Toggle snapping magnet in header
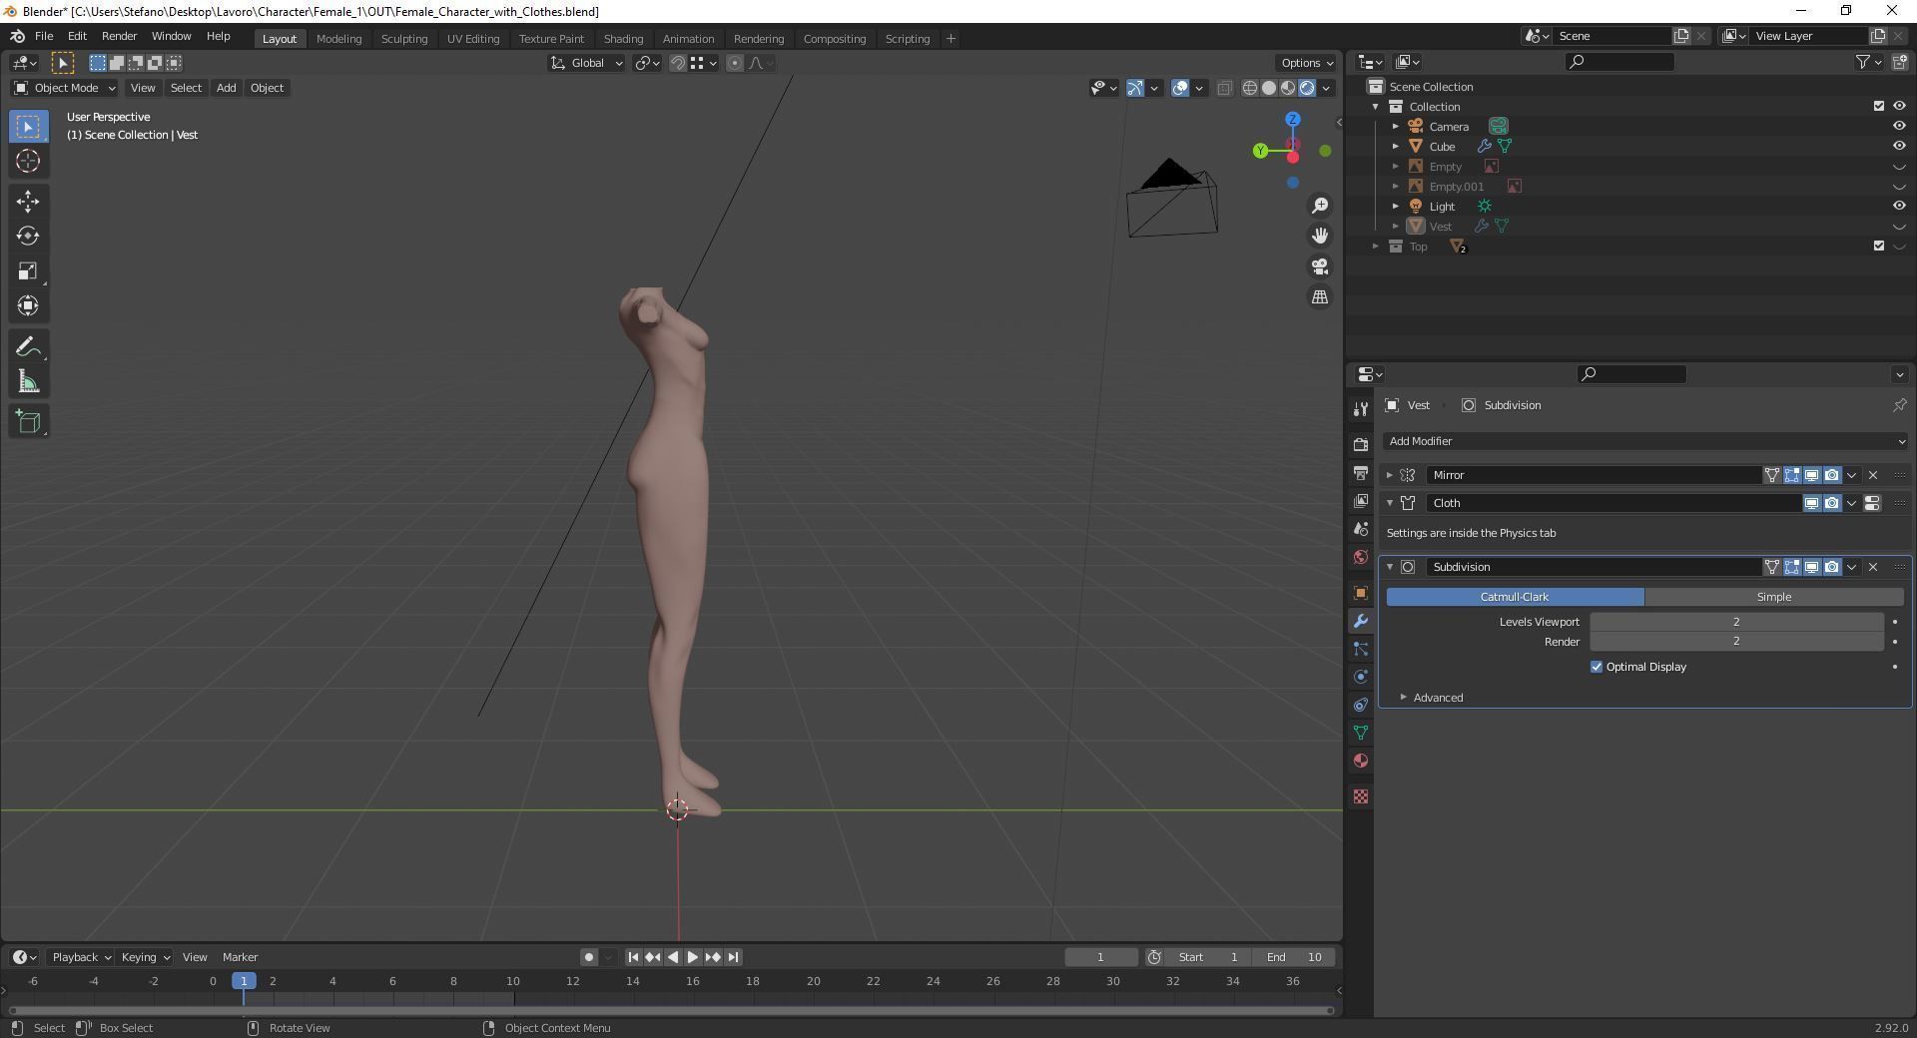 click(x=677, y=63)
